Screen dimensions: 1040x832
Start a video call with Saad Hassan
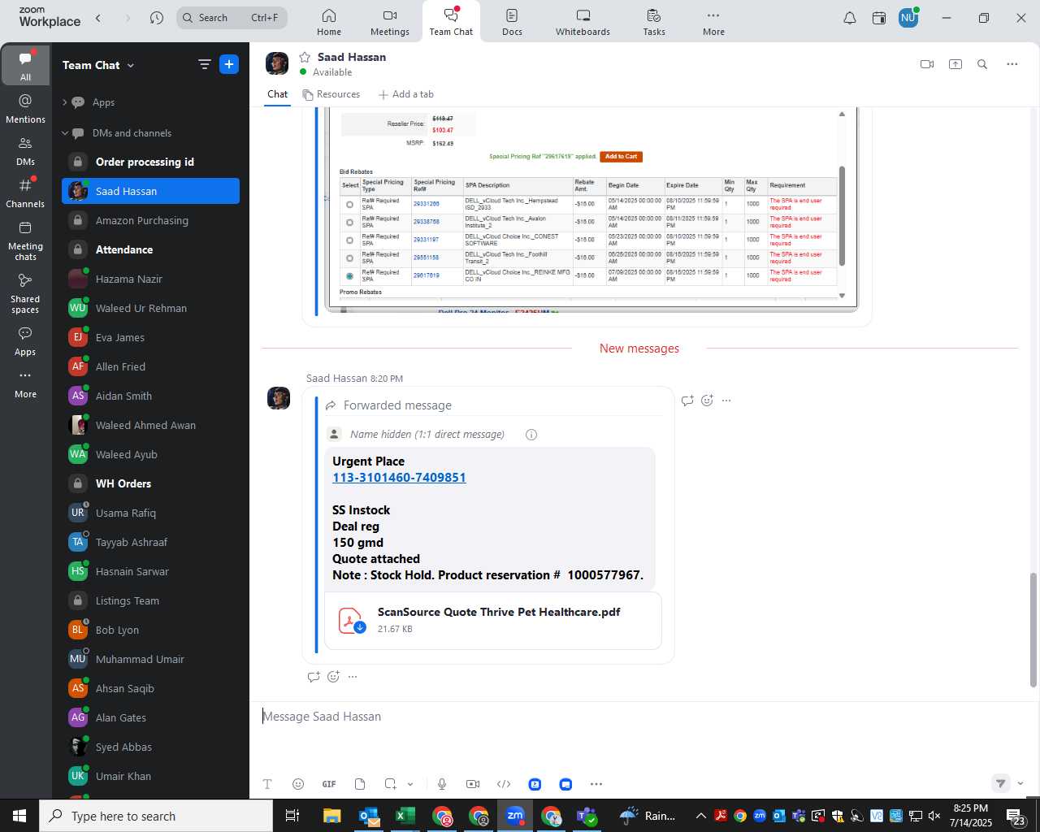click(x=926, y=64)
